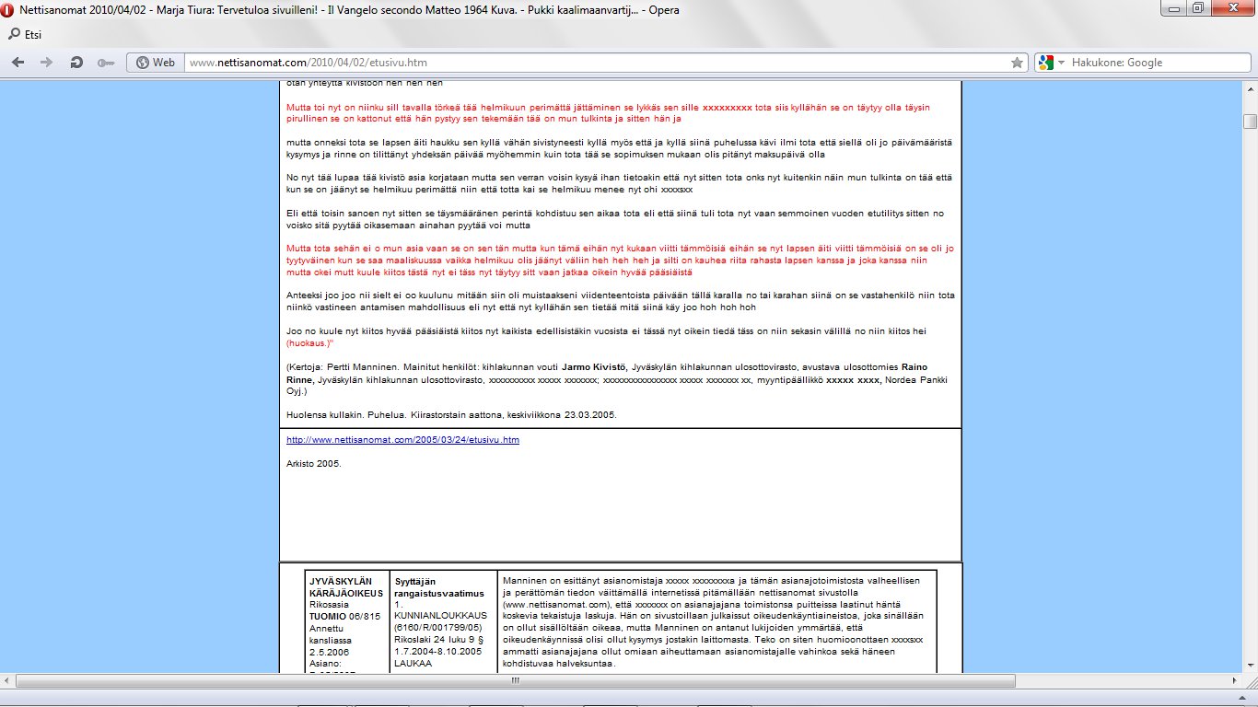
Task: Open the Opera menu from the title bar icon
Action: [8, 8]
